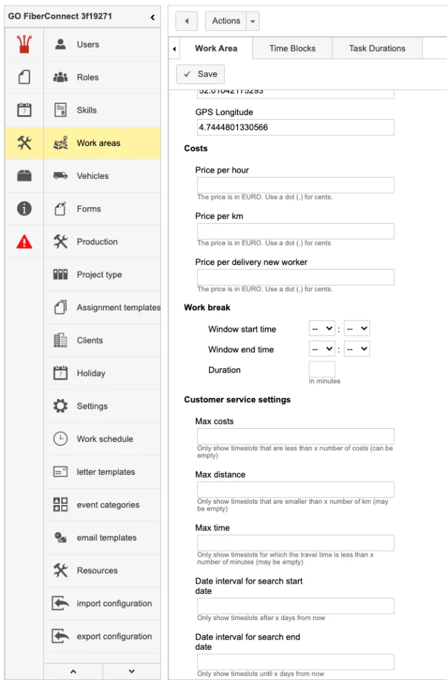447x680 pixels.
Task: Click the export configuration arrow icon
Action: coord(61,636)
